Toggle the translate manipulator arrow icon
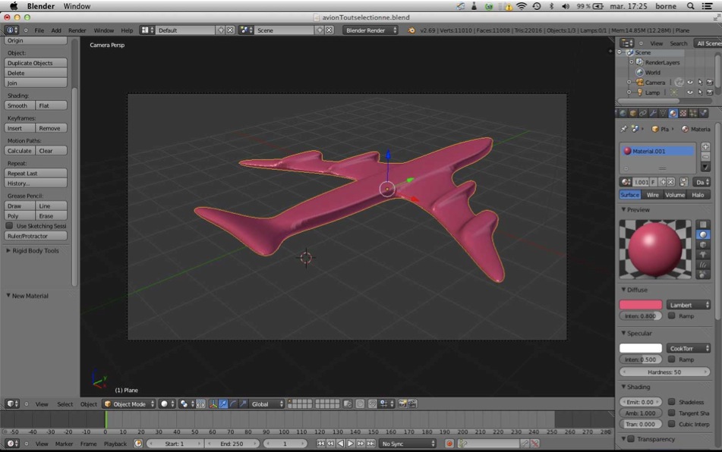The image size is (722, 452). pyautogui.click(x=223, y=404)
